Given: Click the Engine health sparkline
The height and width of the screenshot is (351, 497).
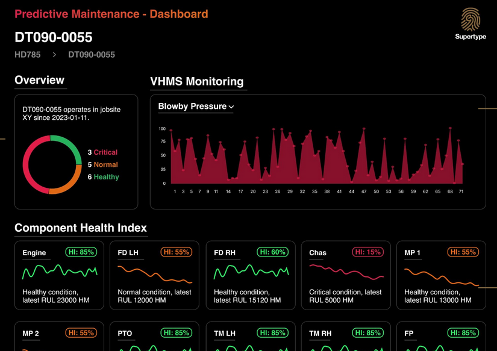Looking at the screenshot, I should pyautogui.click(x=60, y=272).
